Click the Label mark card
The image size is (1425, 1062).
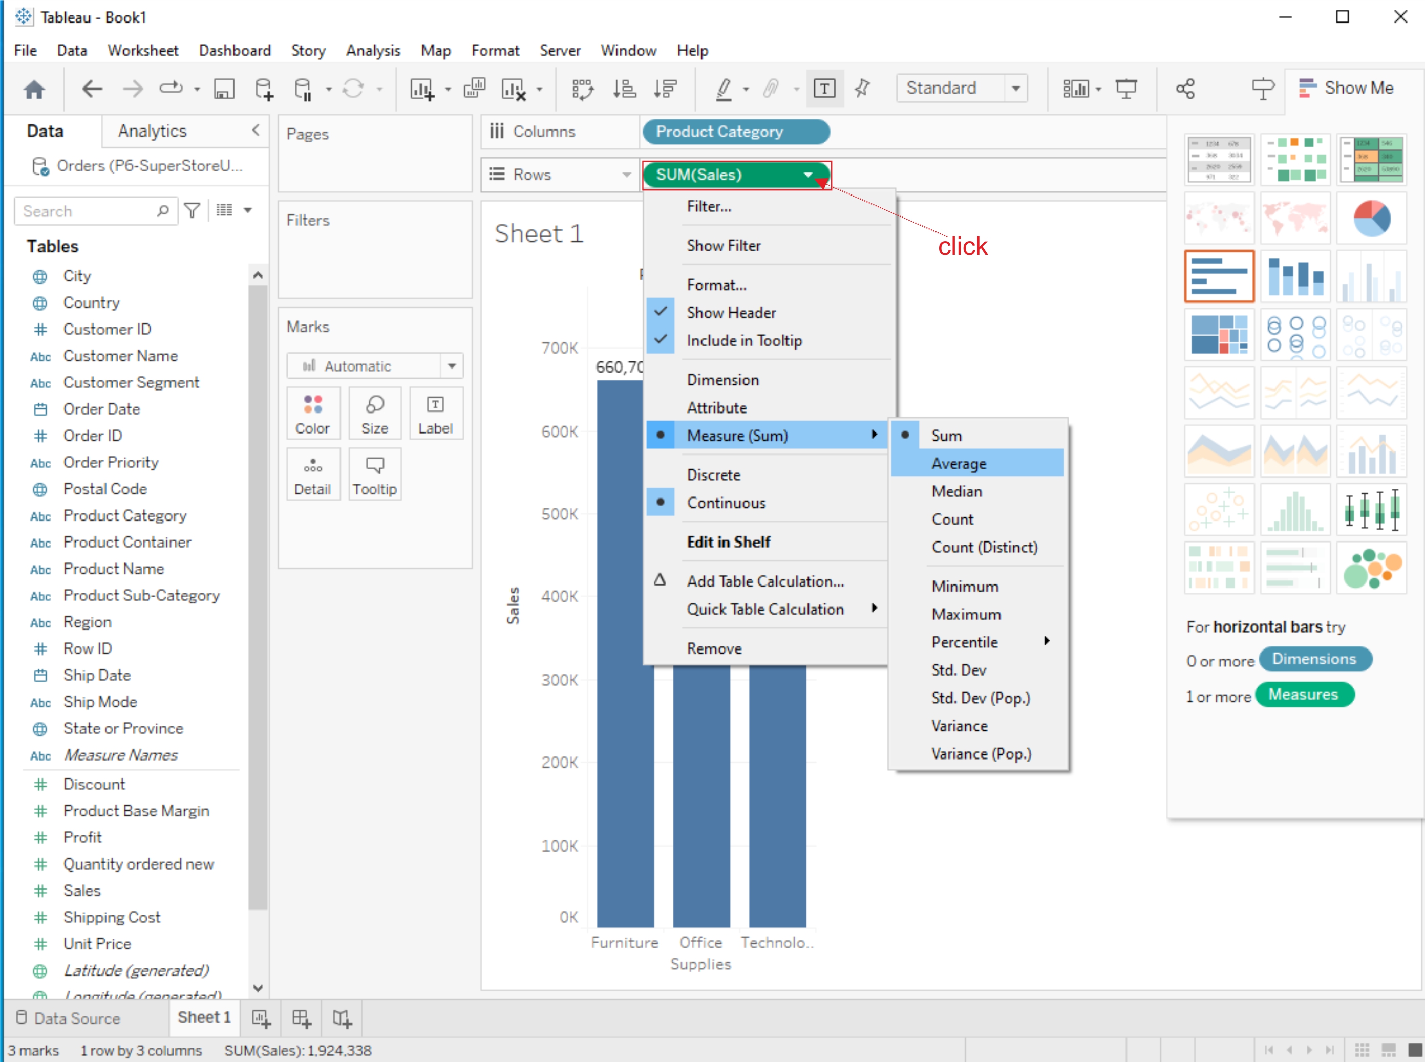tap(436, 414)
